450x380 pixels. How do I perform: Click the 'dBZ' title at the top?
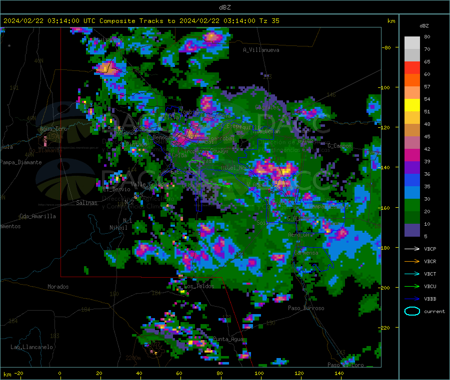point(224,7)
